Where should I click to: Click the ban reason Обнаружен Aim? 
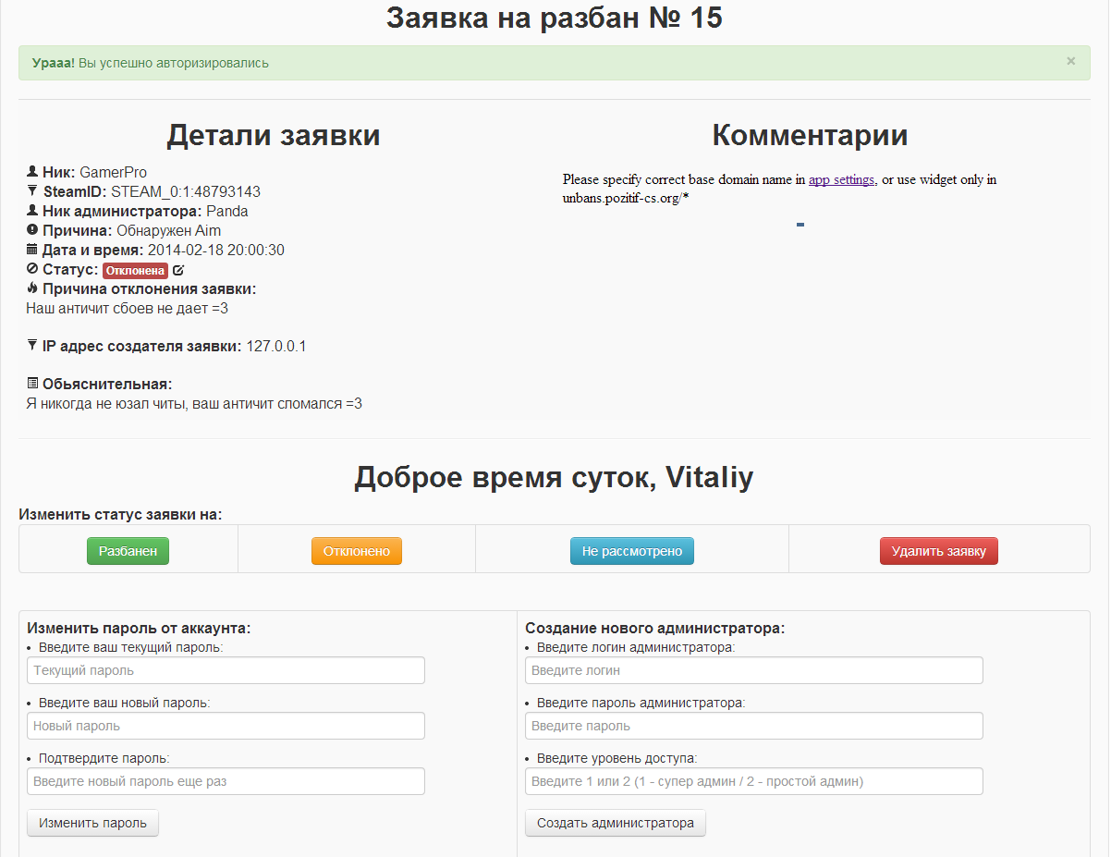click(x=169, y=230)
